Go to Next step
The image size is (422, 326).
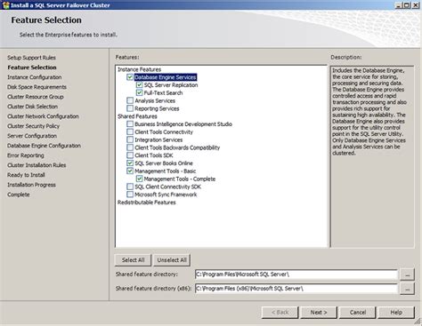pyautogui.click(x=319, y=313)
